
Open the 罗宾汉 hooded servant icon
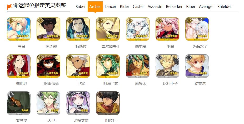tap(19, 103)
